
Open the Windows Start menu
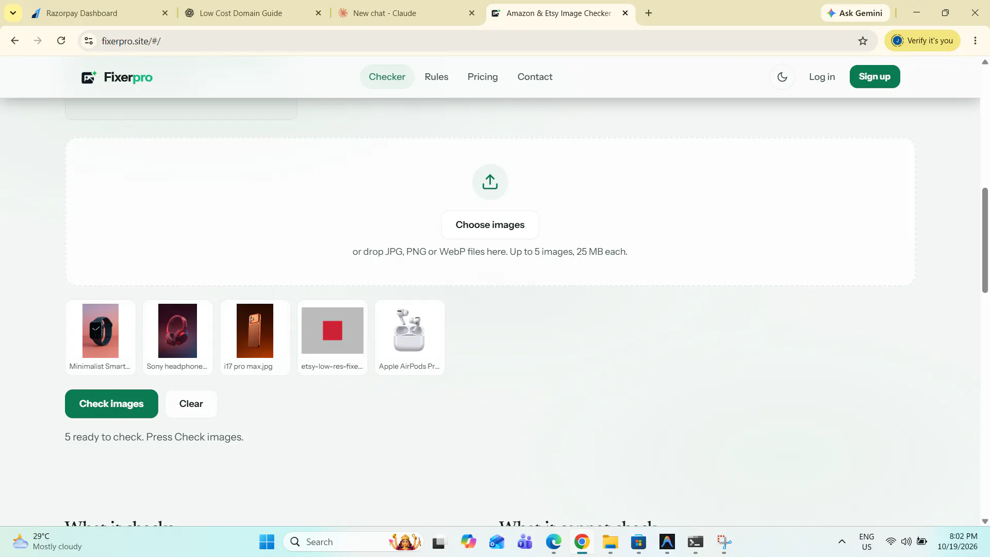pyautogui.click(x=267, y=542)
